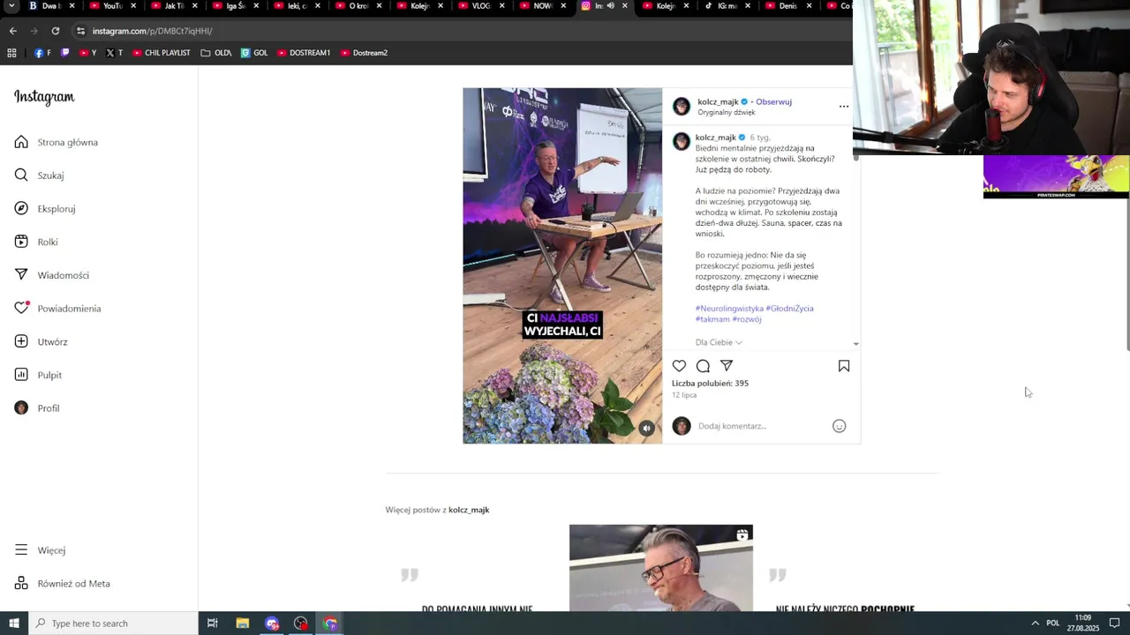The image size is (1130, 635).
Task: Mute the Instagram tab audio icon
Action: pyautogui.click(x=610, y=6)
